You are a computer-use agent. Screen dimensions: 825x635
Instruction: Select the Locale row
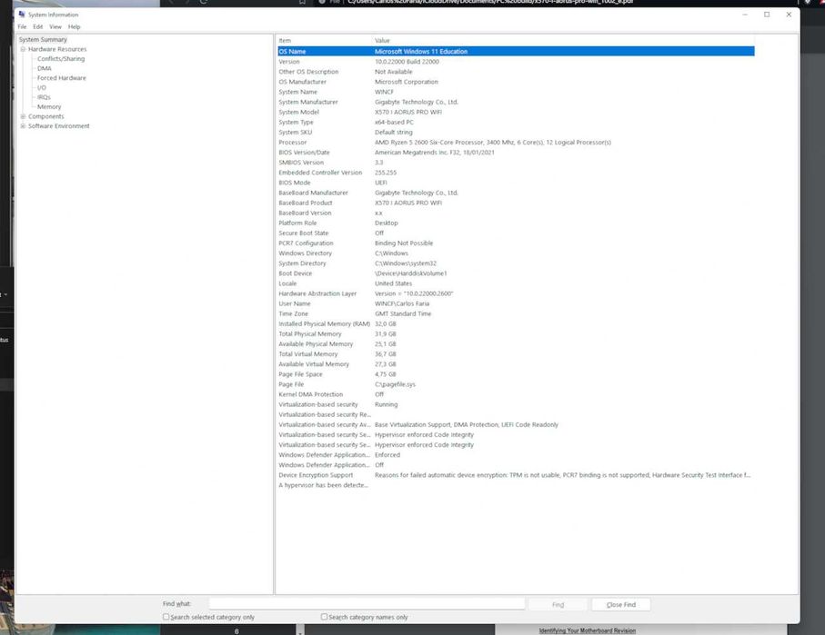pyautogui.click(x=516, y=283)
